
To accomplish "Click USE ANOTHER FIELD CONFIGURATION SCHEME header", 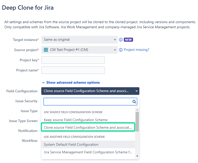I will point(74,137).
